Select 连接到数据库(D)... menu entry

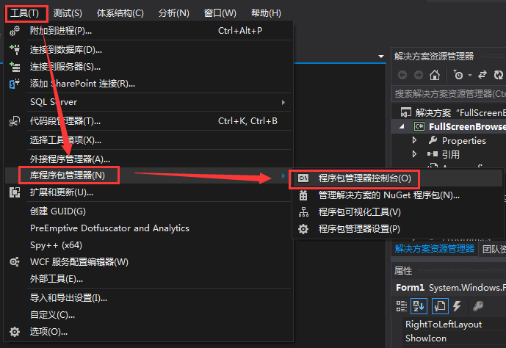(x=148, y=50)
